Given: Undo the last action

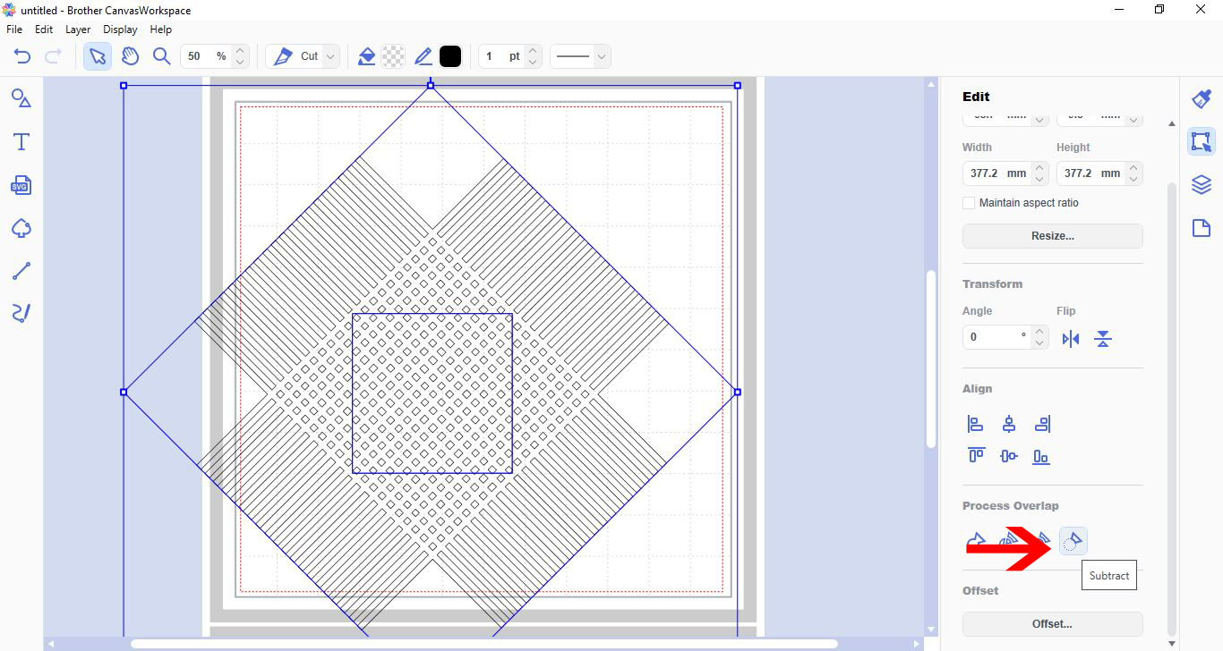Looking at the screenshot, I should click(x=22, y=56).
